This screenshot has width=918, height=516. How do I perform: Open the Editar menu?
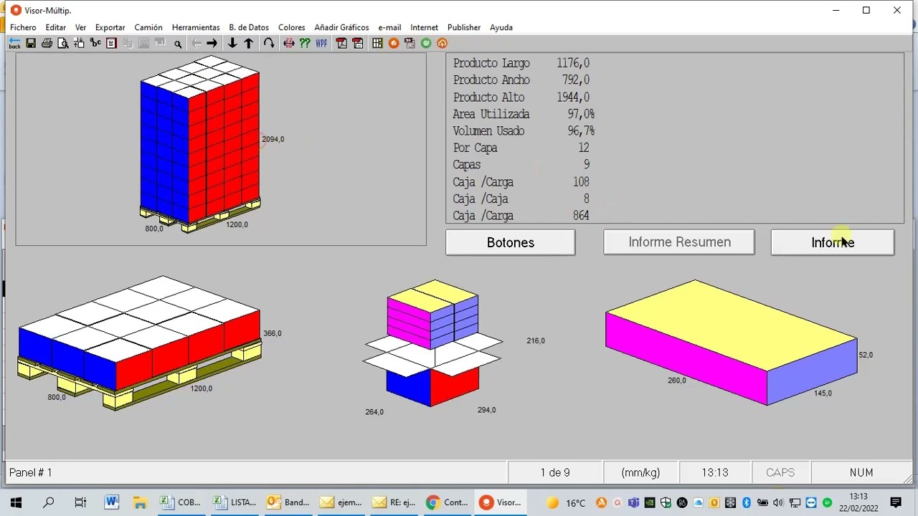(55, 27)
